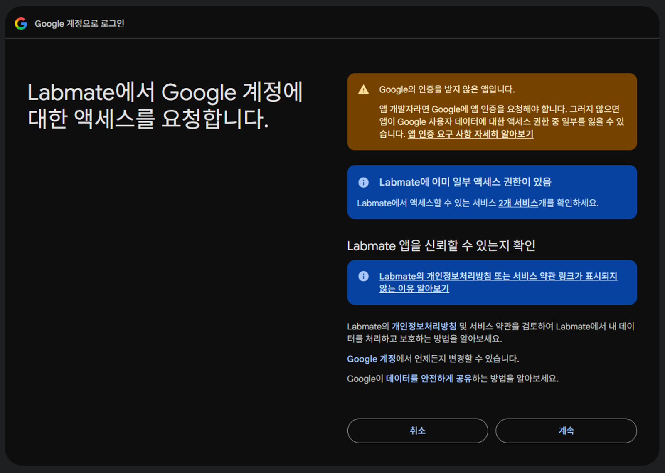Image resolution: width=665 pixels, height=473 pixels.
Task: Click the 'Labmate에서 Google 계정에 대한 액세스를 요청합니다.' heading
Action: tap(165, 105)
